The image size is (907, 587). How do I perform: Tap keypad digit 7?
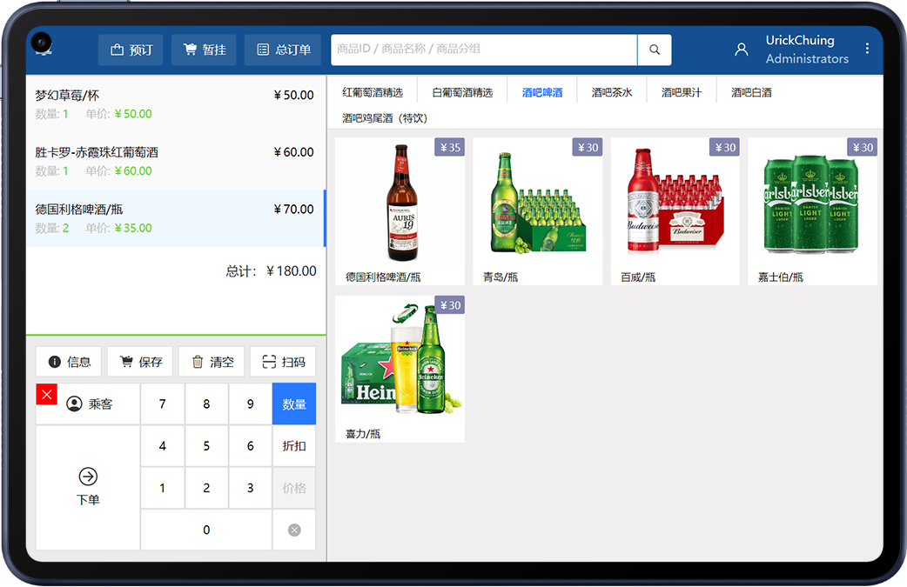tap(163, 404)
